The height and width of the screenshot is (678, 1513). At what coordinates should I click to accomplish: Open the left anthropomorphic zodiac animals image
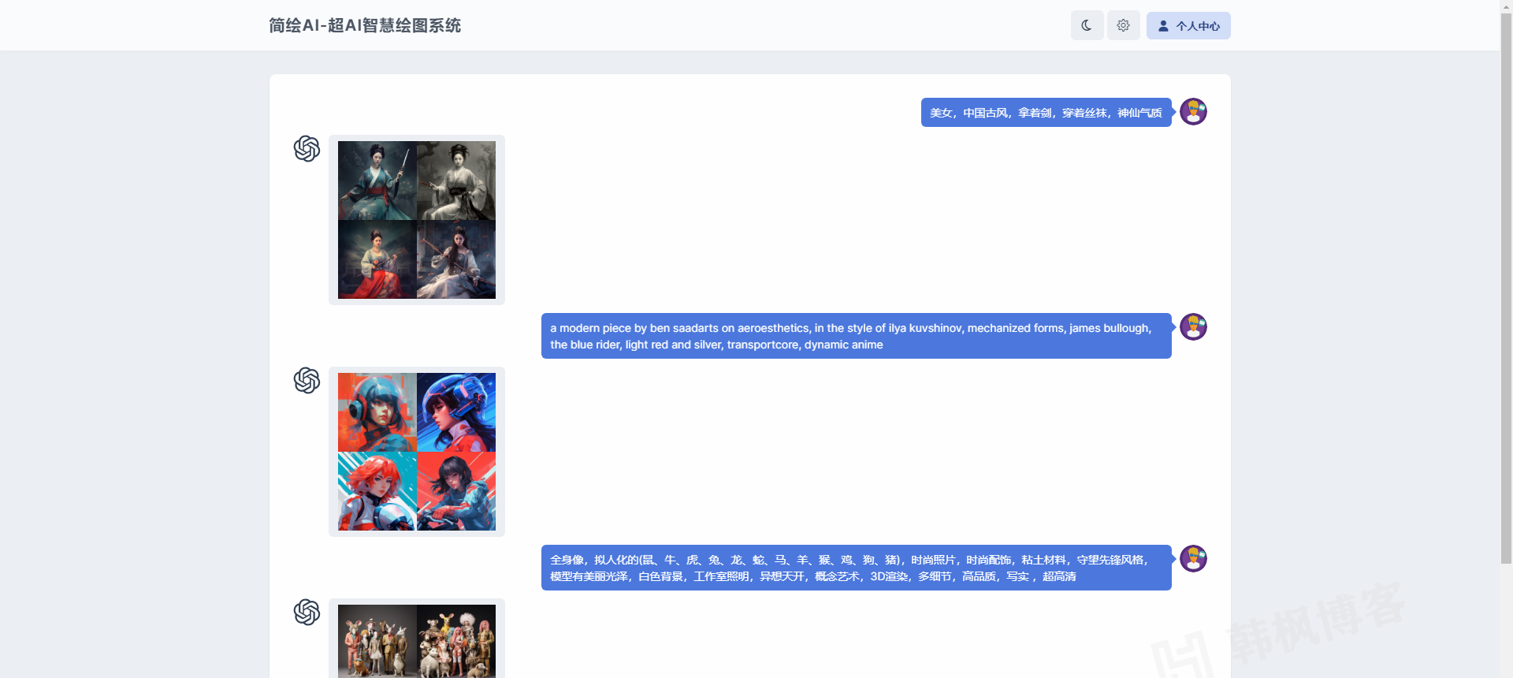(x=377, y=641)
